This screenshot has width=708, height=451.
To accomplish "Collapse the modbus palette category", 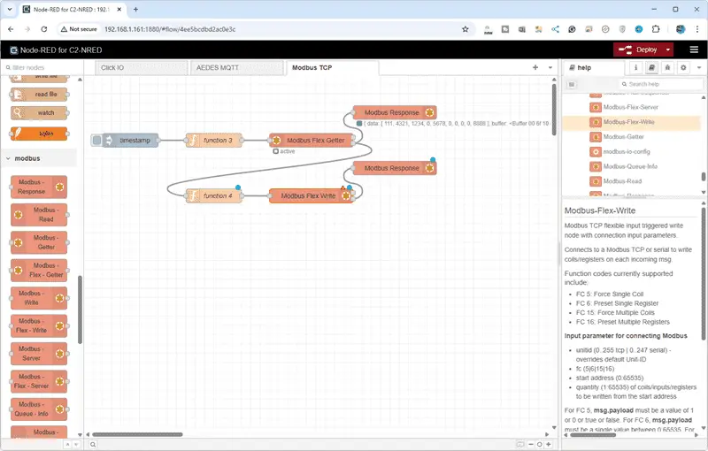I will 38,158.
